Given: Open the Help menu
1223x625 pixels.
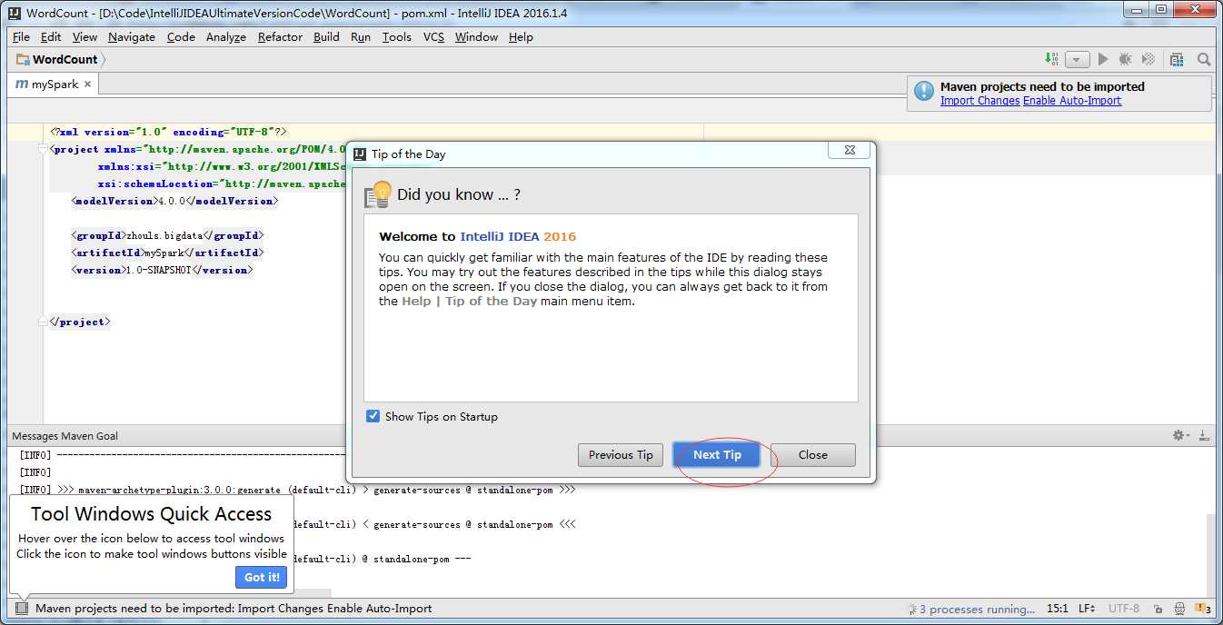Looking at the screenshot, I should (521, 37).
